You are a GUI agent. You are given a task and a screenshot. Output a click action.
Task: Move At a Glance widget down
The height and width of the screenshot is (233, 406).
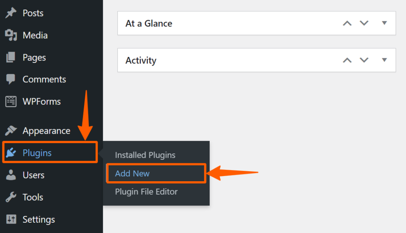(x=364, y=23)
